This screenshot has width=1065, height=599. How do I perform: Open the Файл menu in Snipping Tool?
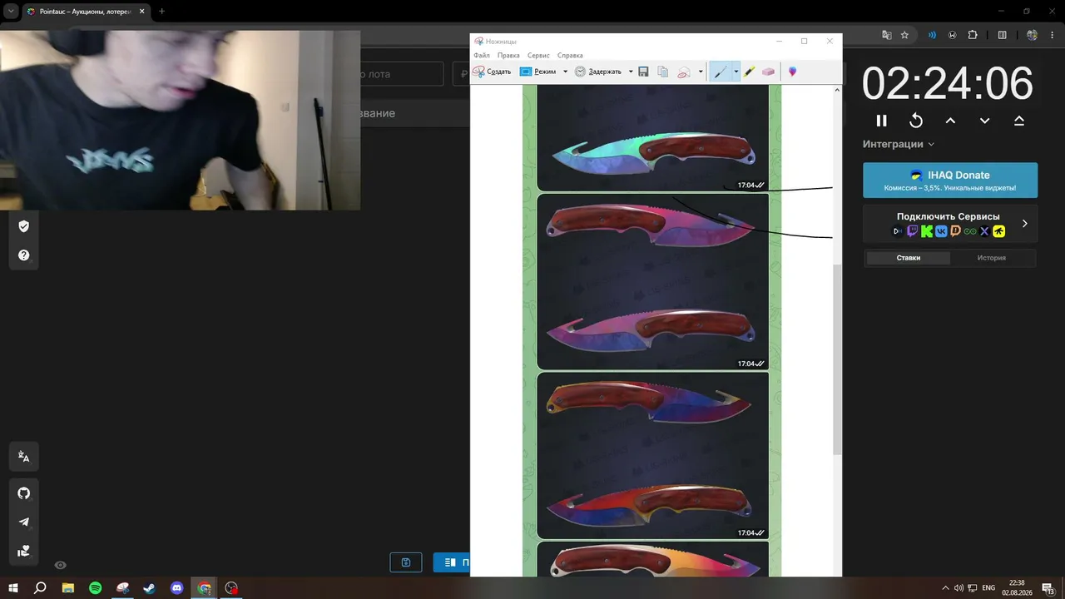point(482,55)
